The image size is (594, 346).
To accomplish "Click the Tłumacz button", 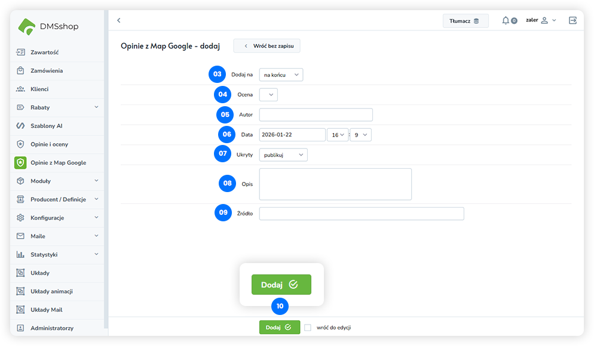I will coord(466,21).
